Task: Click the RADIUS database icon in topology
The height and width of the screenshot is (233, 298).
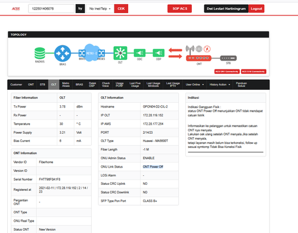Action: click(x=40, y=53)
